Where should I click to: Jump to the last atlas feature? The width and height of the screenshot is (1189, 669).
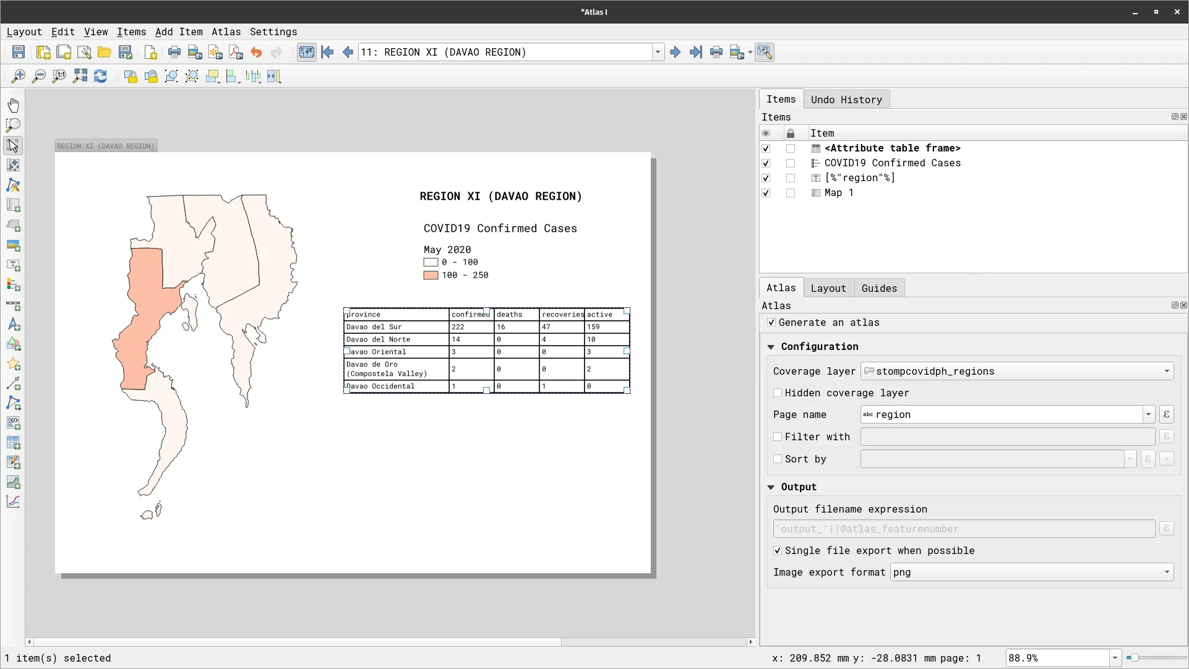696,52
